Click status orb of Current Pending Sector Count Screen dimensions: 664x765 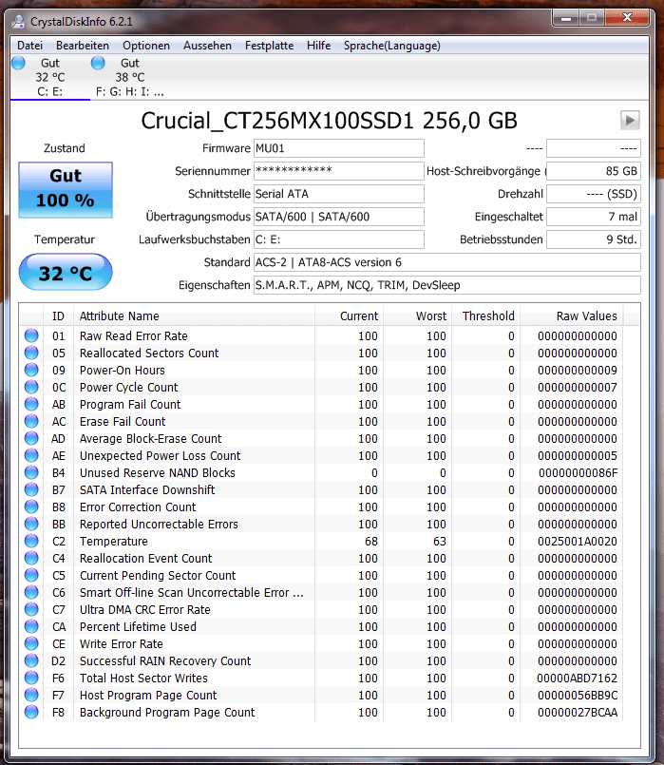31,575
